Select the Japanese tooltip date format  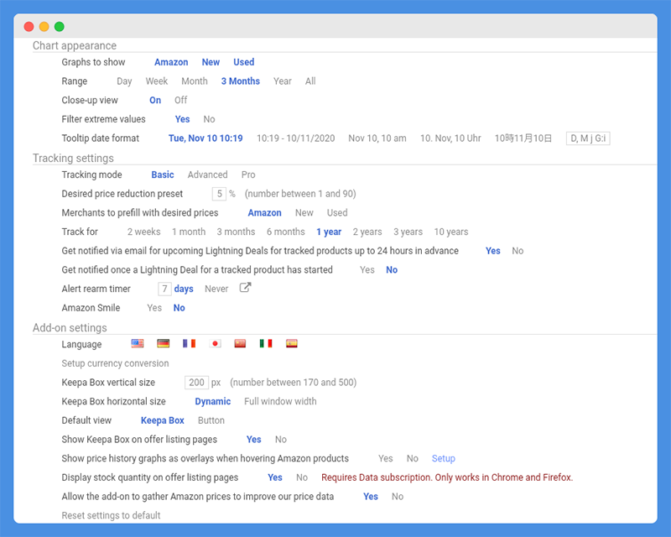(x=523, y=138)
